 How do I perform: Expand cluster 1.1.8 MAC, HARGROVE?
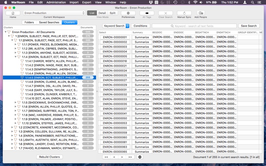pyautogui.click(x=15, y=115)
